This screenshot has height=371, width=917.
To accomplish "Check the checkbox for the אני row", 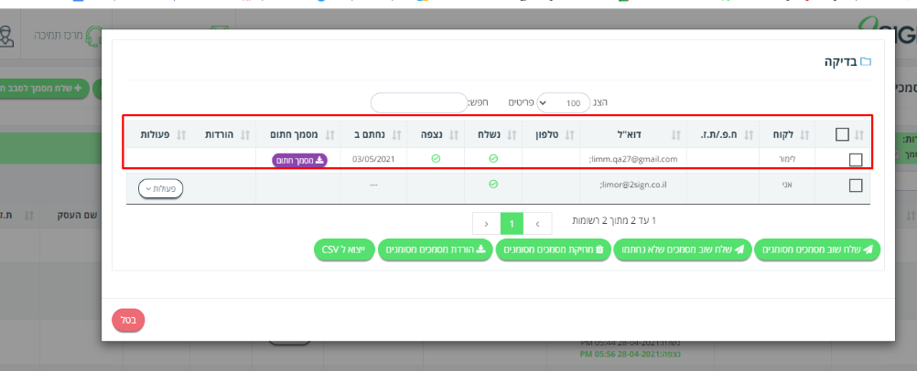I will [x=856, y=185].
